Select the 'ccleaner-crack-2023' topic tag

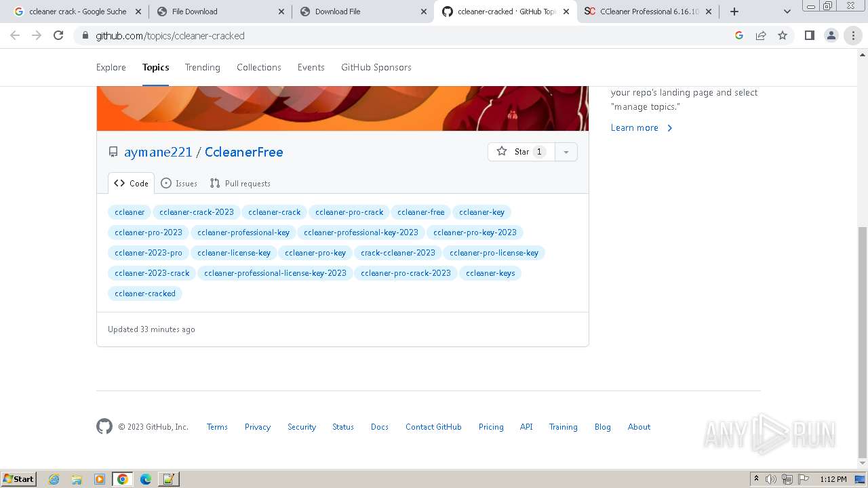(197, 212)
